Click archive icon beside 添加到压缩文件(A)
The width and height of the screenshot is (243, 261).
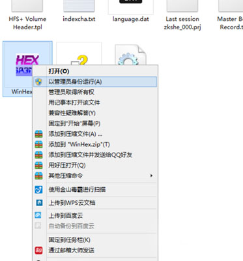pyautogui.click(x=38, y=134)
